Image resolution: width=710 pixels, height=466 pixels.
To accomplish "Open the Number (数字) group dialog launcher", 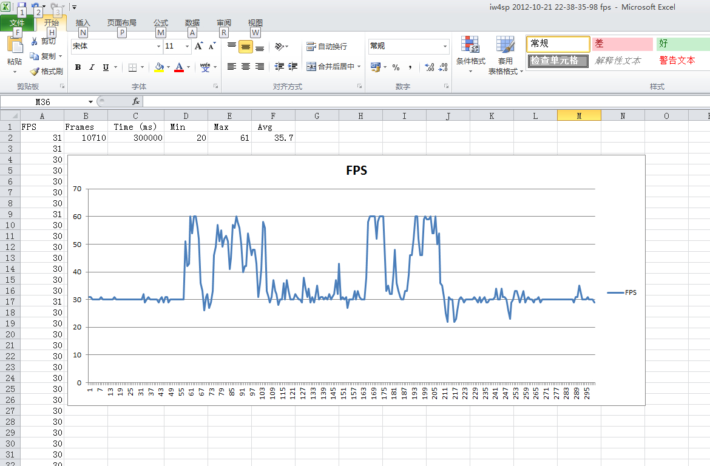I will (x=446, y=86).
